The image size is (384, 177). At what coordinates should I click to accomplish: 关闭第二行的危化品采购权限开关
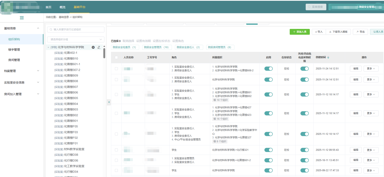point(305,79)
